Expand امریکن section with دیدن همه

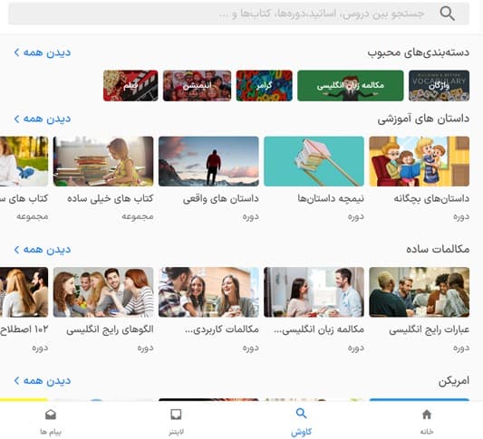[x=43, y=381]
